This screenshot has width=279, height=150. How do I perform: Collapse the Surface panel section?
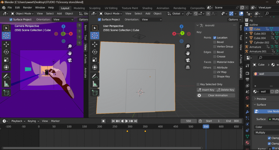tap(261, 105)
